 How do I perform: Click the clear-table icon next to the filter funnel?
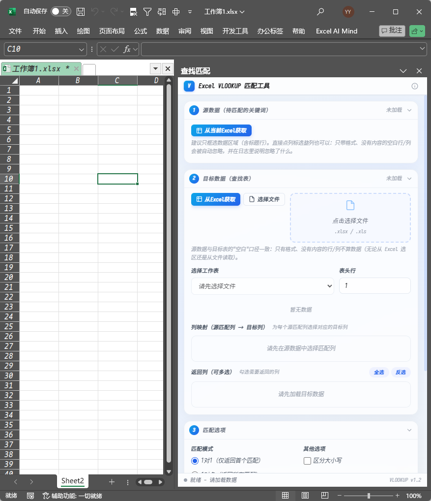tap(133, 12)
